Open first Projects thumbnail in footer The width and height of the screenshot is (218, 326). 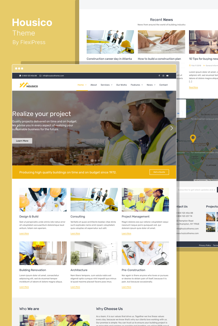tap(211, 217)
